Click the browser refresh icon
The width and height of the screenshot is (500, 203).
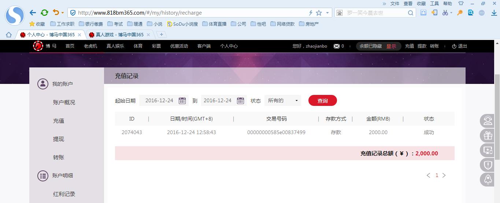click(44, 13)
